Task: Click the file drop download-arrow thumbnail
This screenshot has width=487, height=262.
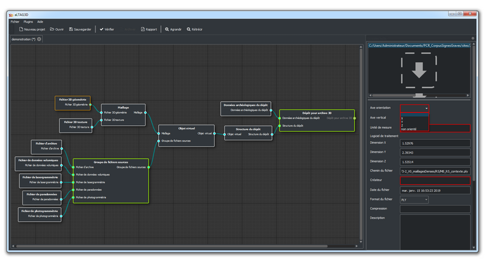Action: click(x=419, y=71)
